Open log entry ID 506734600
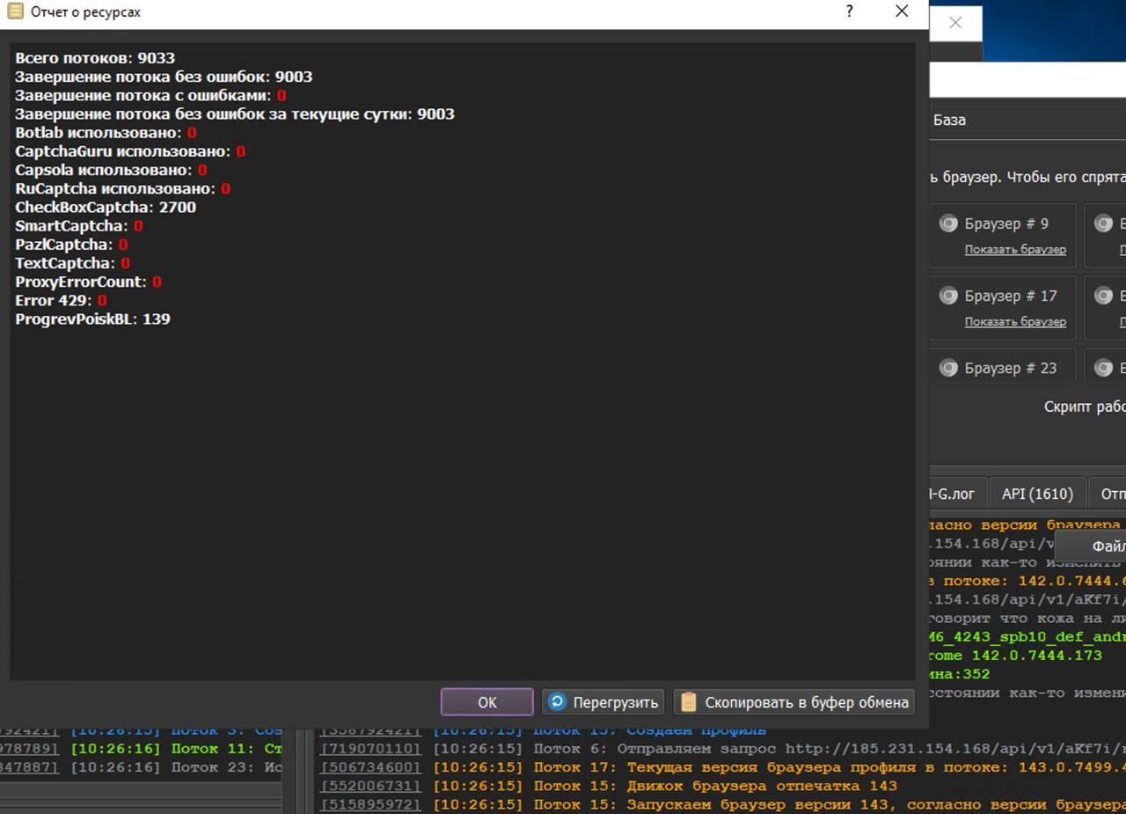The image size is (1126, 814). click(370, 767)
